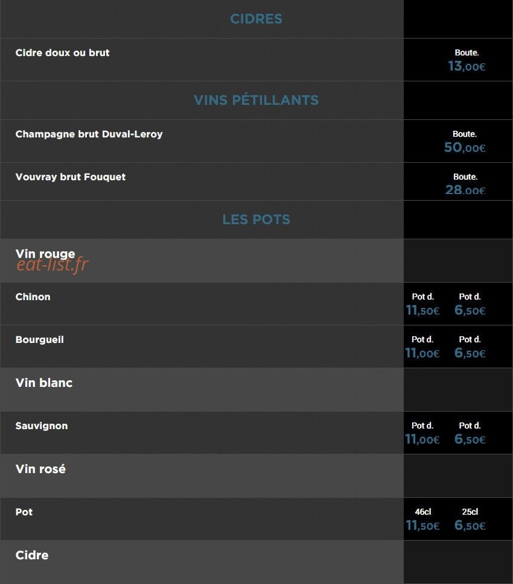Select the Bourgueil wine entry
This screenshot has width=513, height=584.
point(40,340)
